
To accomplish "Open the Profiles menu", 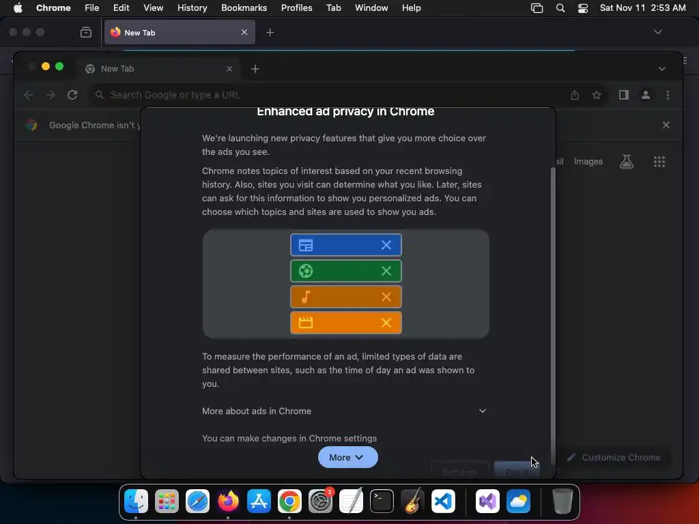I will coord(296,8).
